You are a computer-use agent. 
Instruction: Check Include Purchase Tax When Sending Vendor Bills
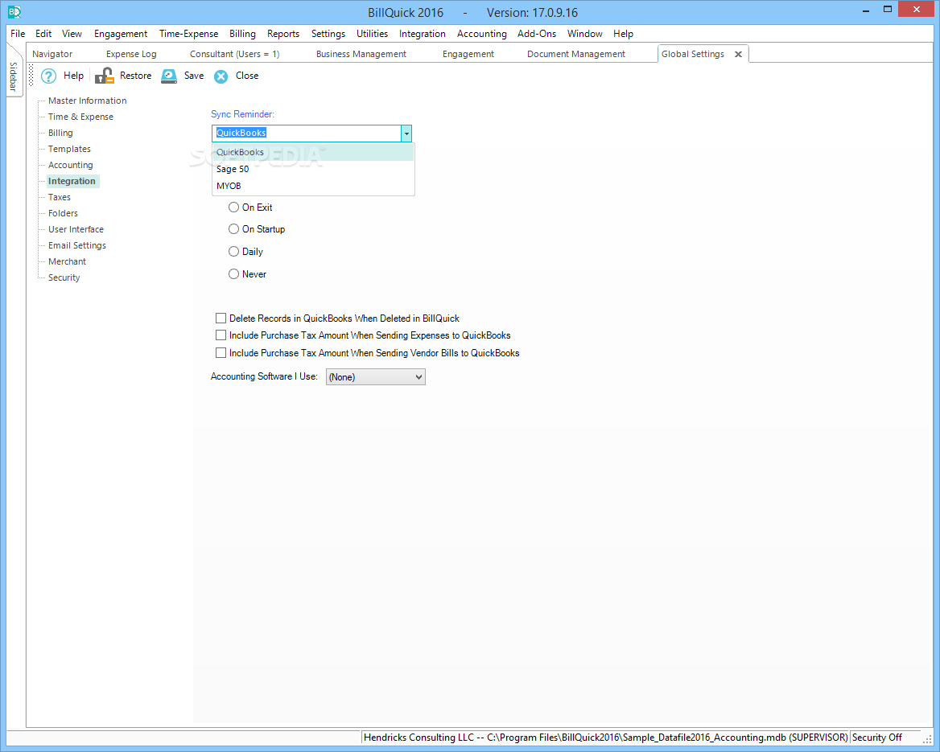(221, 353)
